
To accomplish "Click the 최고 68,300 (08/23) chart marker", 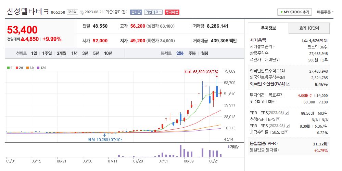I will pos(201,72).
